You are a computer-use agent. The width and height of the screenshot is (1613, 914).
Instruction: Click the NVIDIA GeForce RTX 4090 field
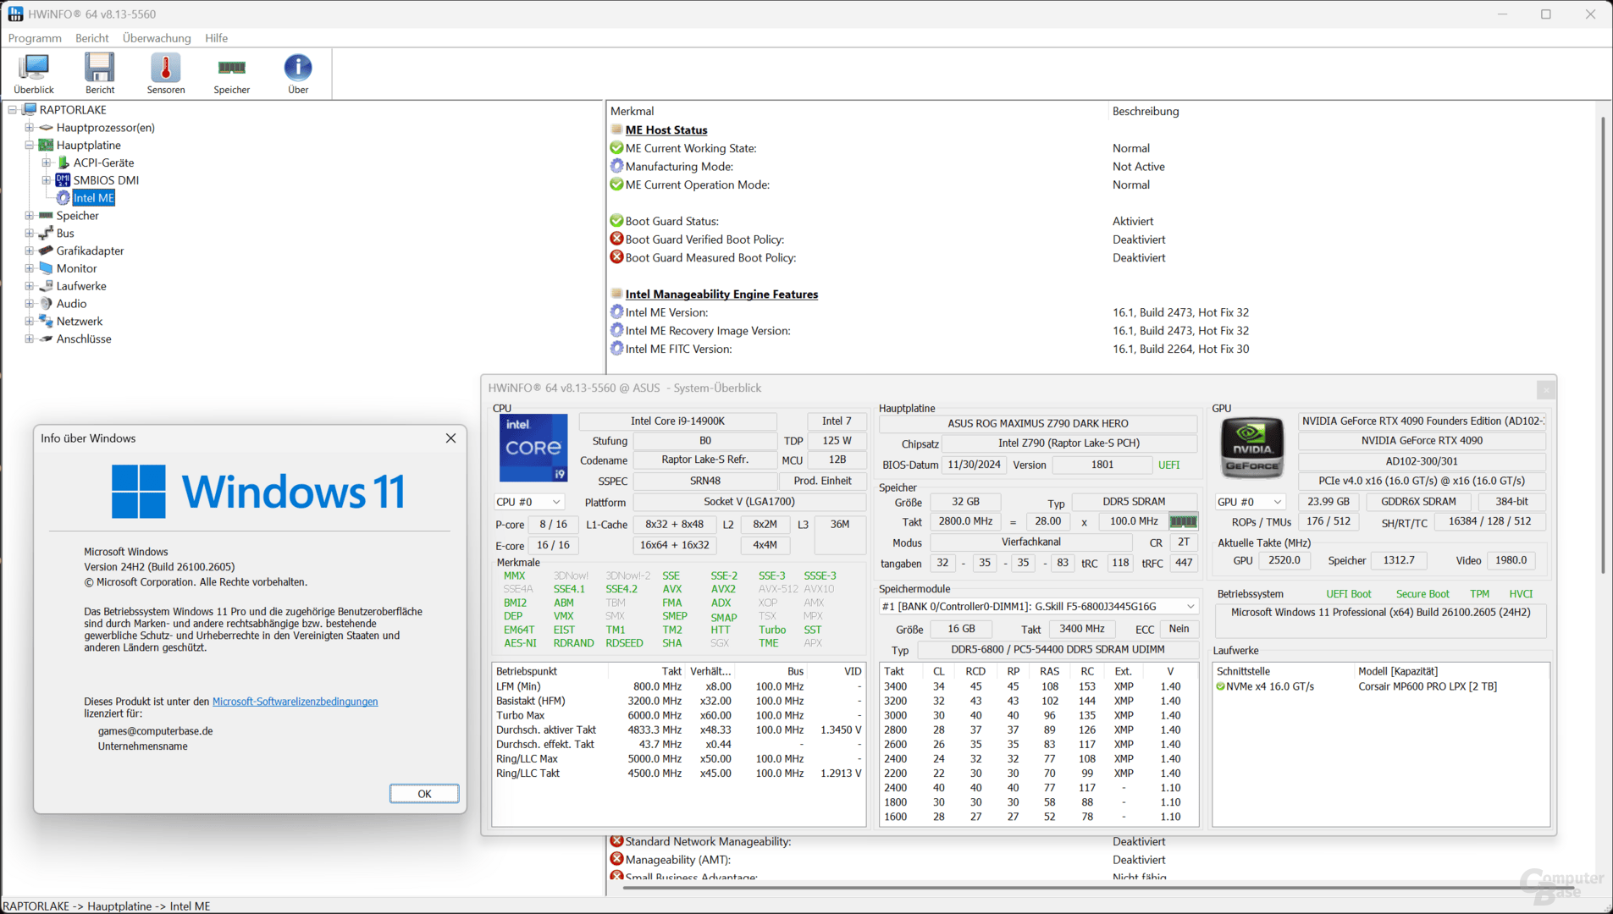tap(1422, 440)
